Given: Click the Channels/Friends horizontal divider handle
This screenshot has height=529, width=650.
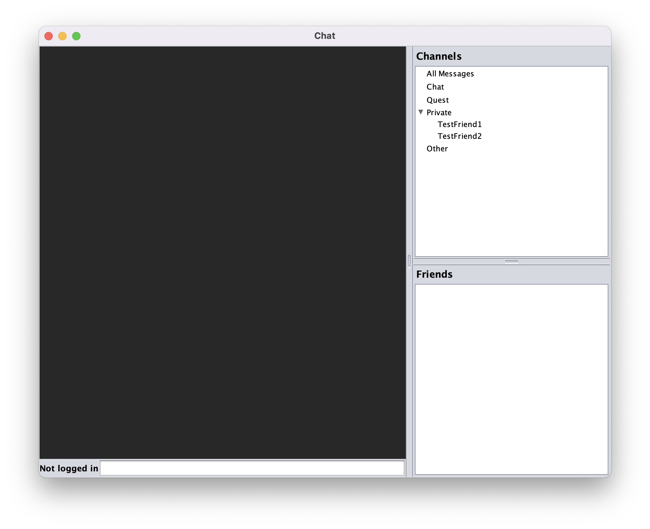Looking at the screenshot, I should pyautogui.click(x=512, y=262).
